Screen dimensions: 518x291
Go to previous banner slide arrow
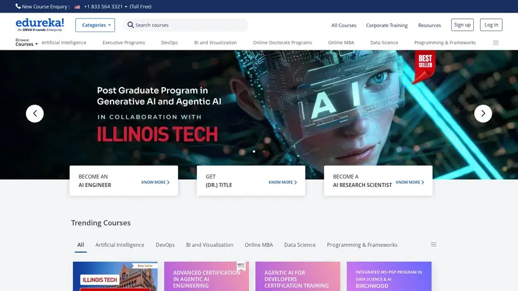[35, 114]
